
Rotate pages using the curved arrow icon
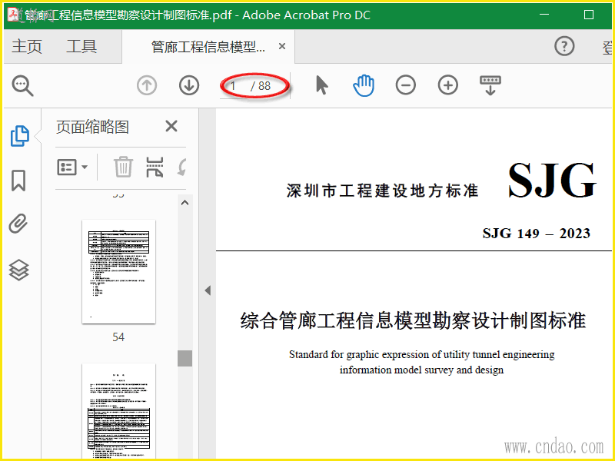tap(181, 167)
